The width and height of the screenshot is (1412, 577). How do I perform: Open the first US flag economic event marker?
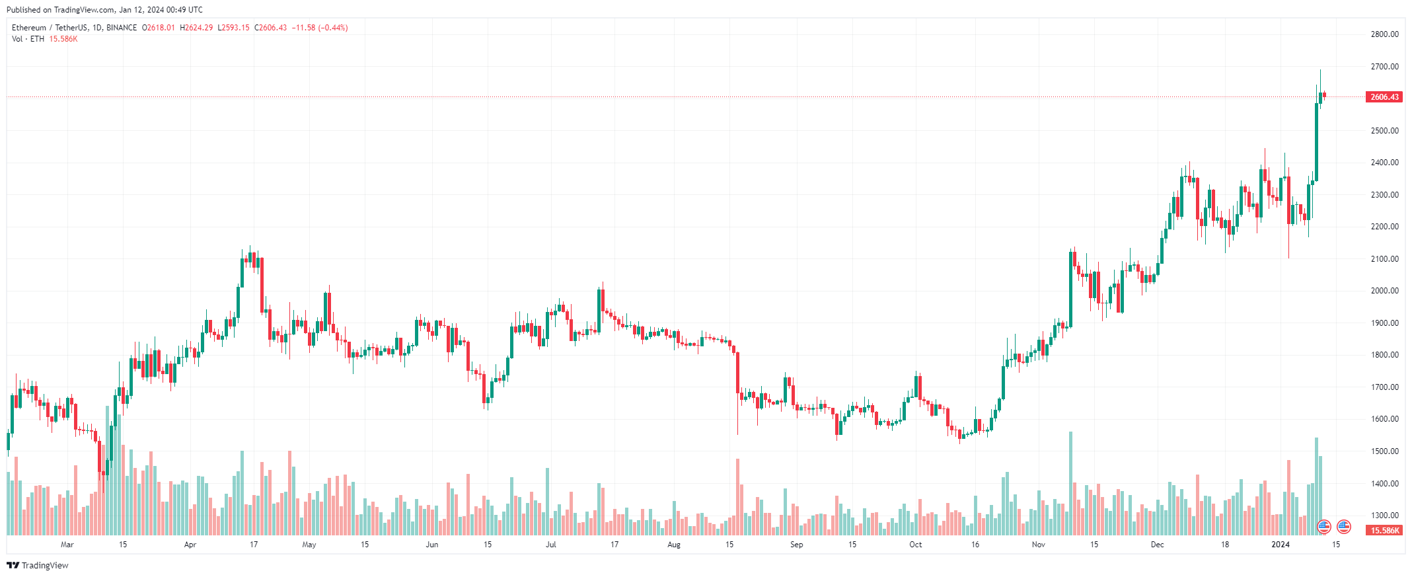tap(1323, 527)
